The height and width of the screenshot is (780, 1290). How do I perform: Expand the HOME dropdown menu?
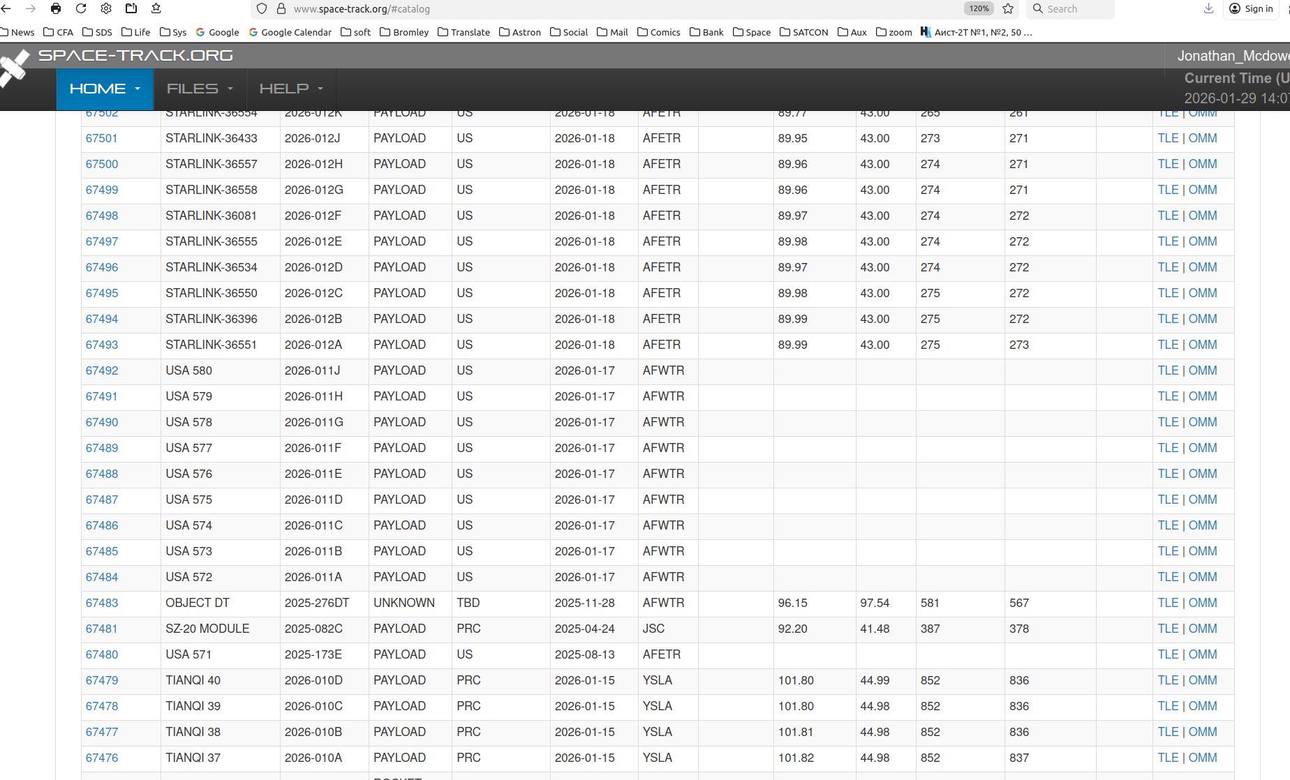(x=105, y=89)
